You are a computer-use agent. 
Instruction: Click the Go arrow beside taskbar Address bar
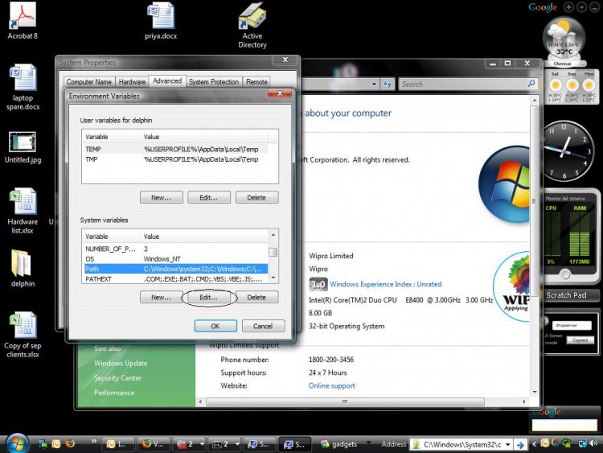(520, 444)
